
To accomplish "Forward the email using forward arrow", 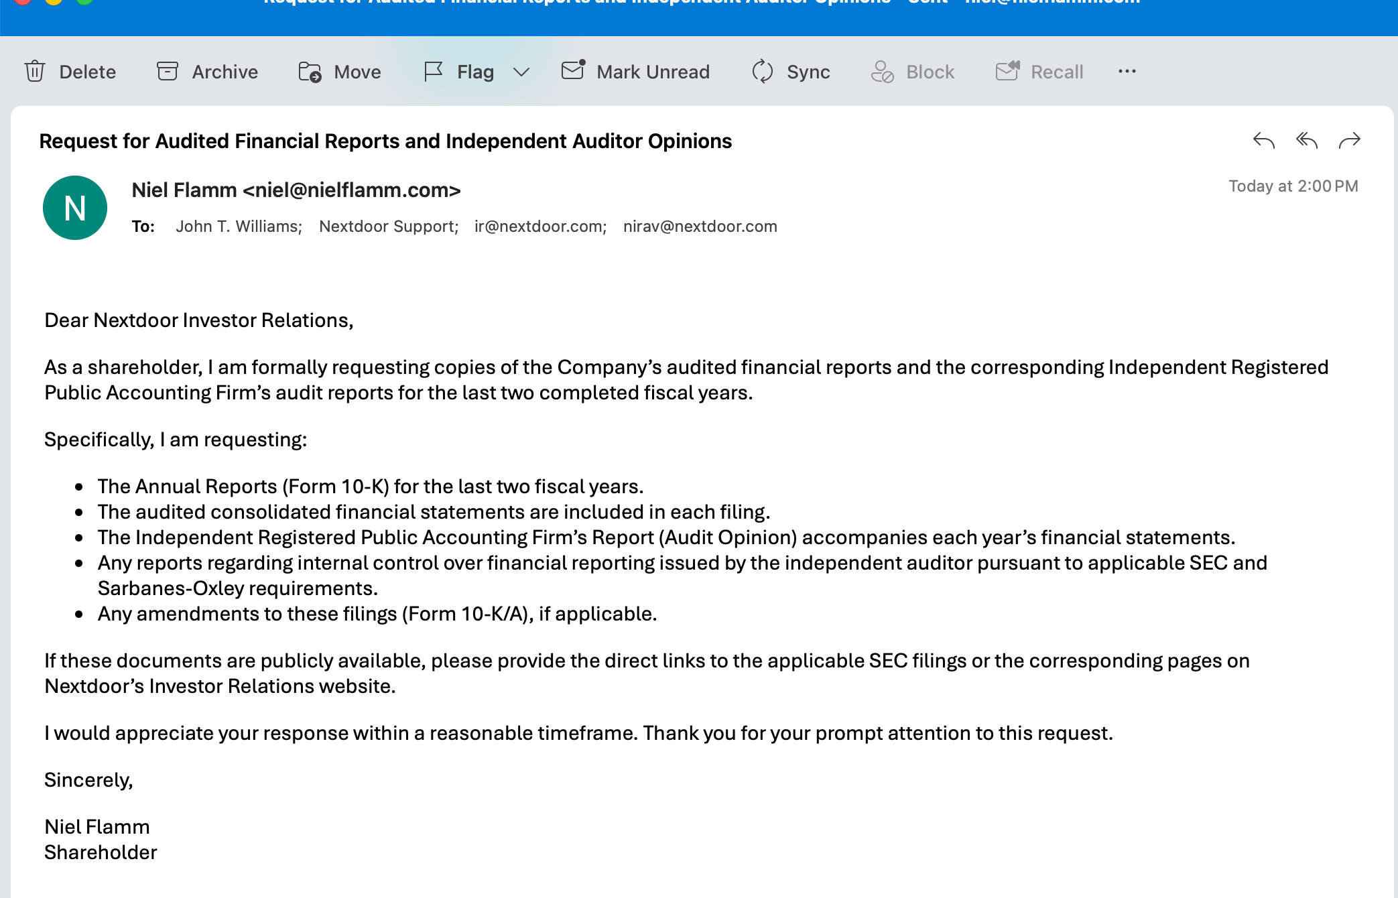I will [x=1350, y=140].
